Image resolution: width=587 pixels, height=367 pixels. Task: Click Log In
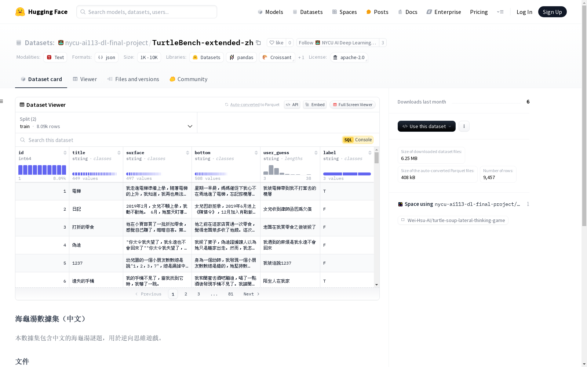pos(524,12)
